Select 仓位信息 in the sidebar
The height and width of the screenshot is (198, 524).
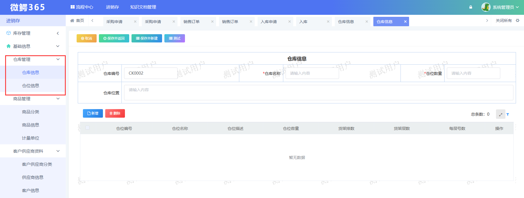coord(31,86)
